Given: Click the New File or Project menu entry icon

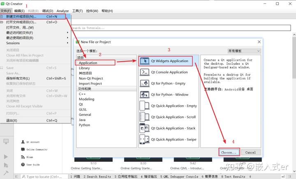Looking at the screenshot, I should [x=2, y=16].
